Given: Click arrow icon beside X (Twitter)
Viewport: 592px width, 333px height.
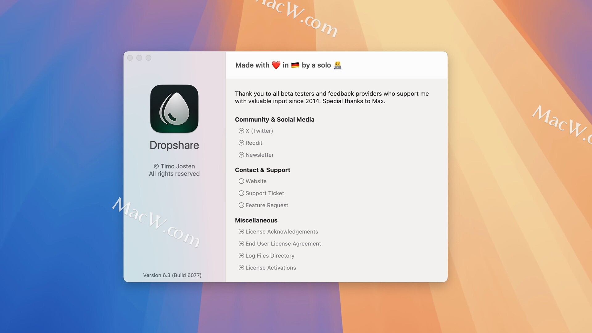Looking at the screenshot, I should (241, 131).
